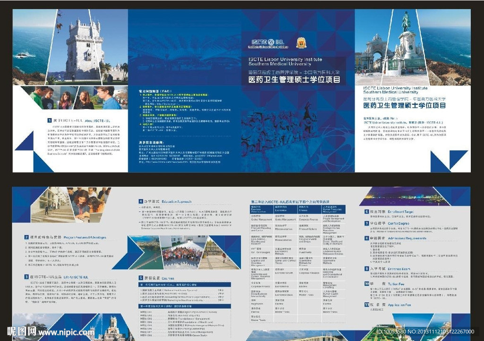Click 'Education Approach' heading
484x341 pixels.
coord(177,202)
